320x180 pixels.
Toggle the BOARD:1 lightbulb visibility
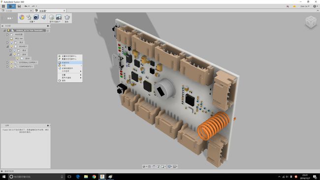11,47
